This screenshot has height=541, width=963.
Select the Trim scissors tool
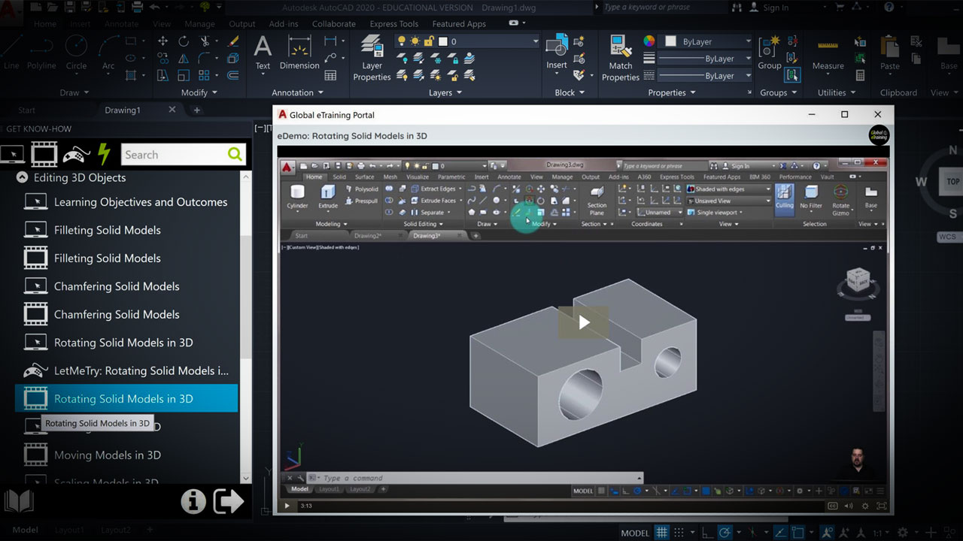tap(205, 41)
